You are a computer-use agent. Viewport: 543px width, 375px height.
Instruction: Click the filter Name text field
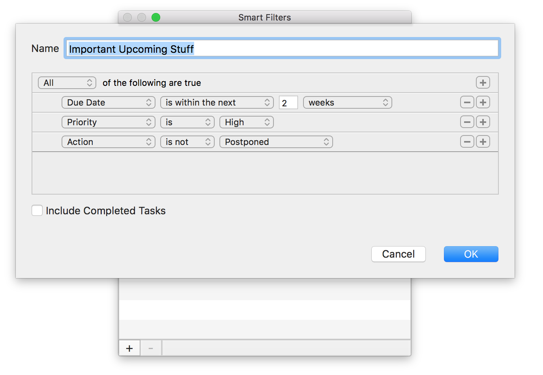click(282, 48)
